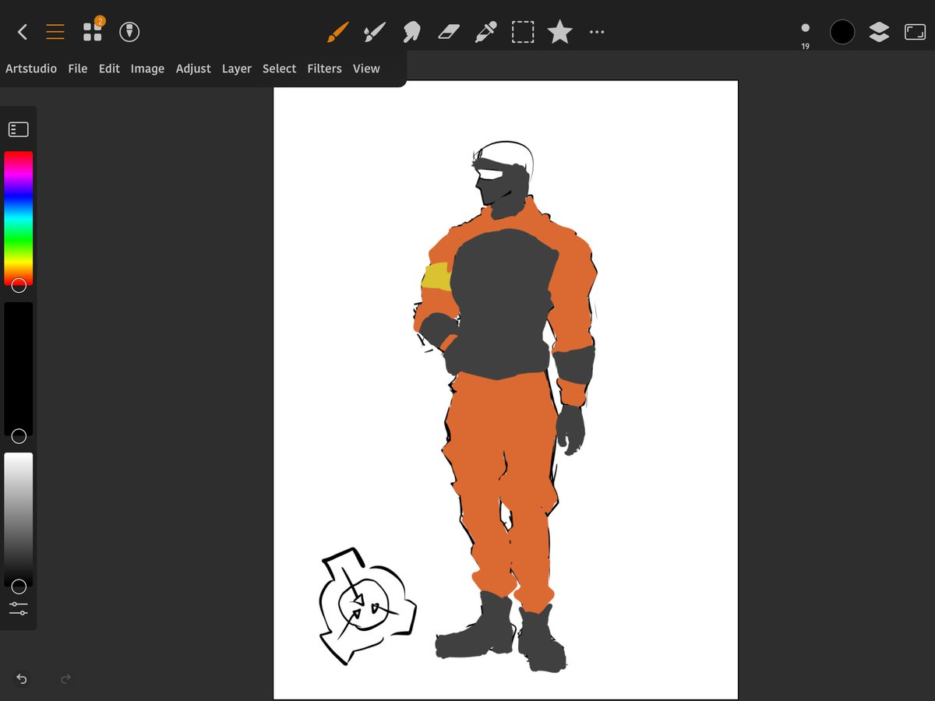Select the wet paint brush tool
This screenshot has width=935, height=701.
coord(375,32)
